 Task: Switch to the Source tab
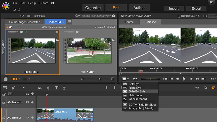coord(129,22)
